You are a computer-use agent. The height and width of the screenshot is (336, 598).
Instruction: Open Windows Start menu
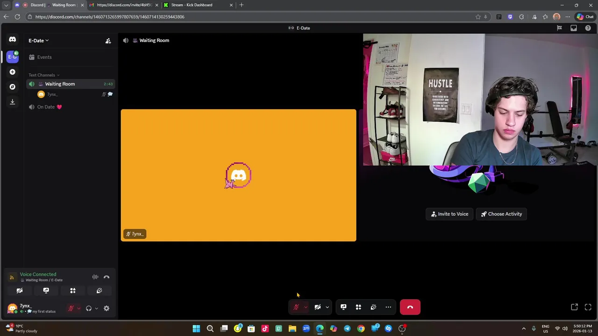point(196,329)
